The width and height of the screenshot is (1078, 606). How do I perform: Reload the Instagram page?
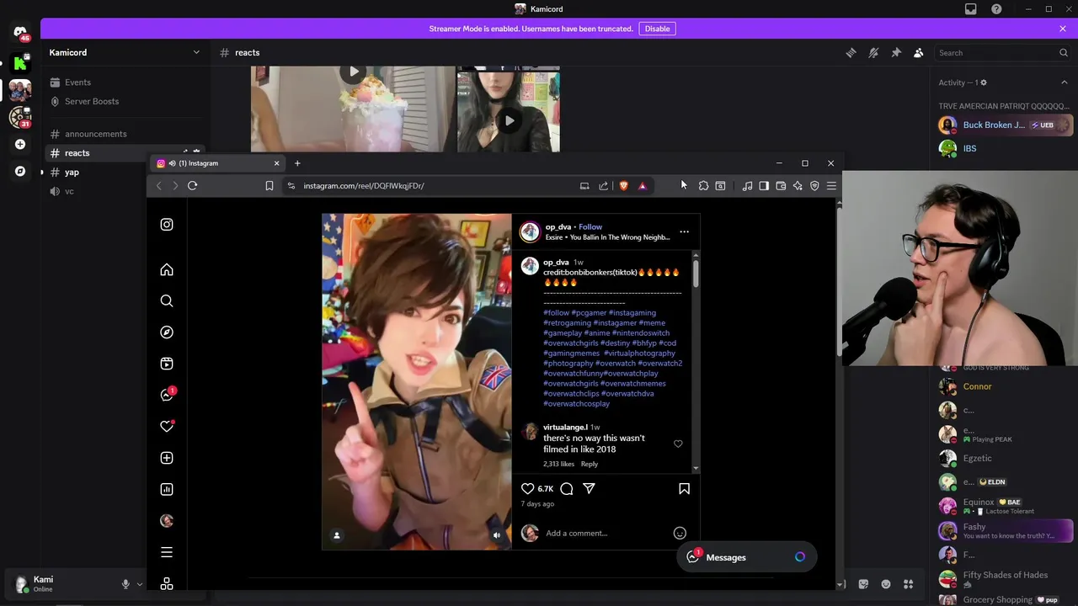pos(193,186)
